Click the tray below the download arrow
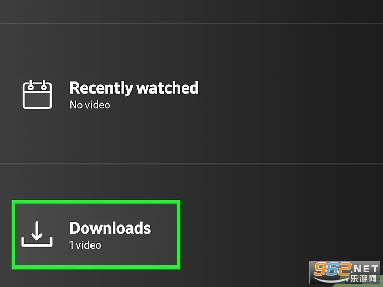The image size is (383, 287). pos(37,242)
